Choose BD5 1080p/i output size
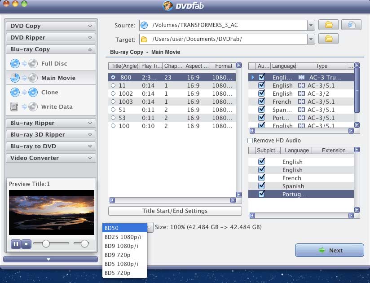 pyautogui.click(x=125, y=264)
